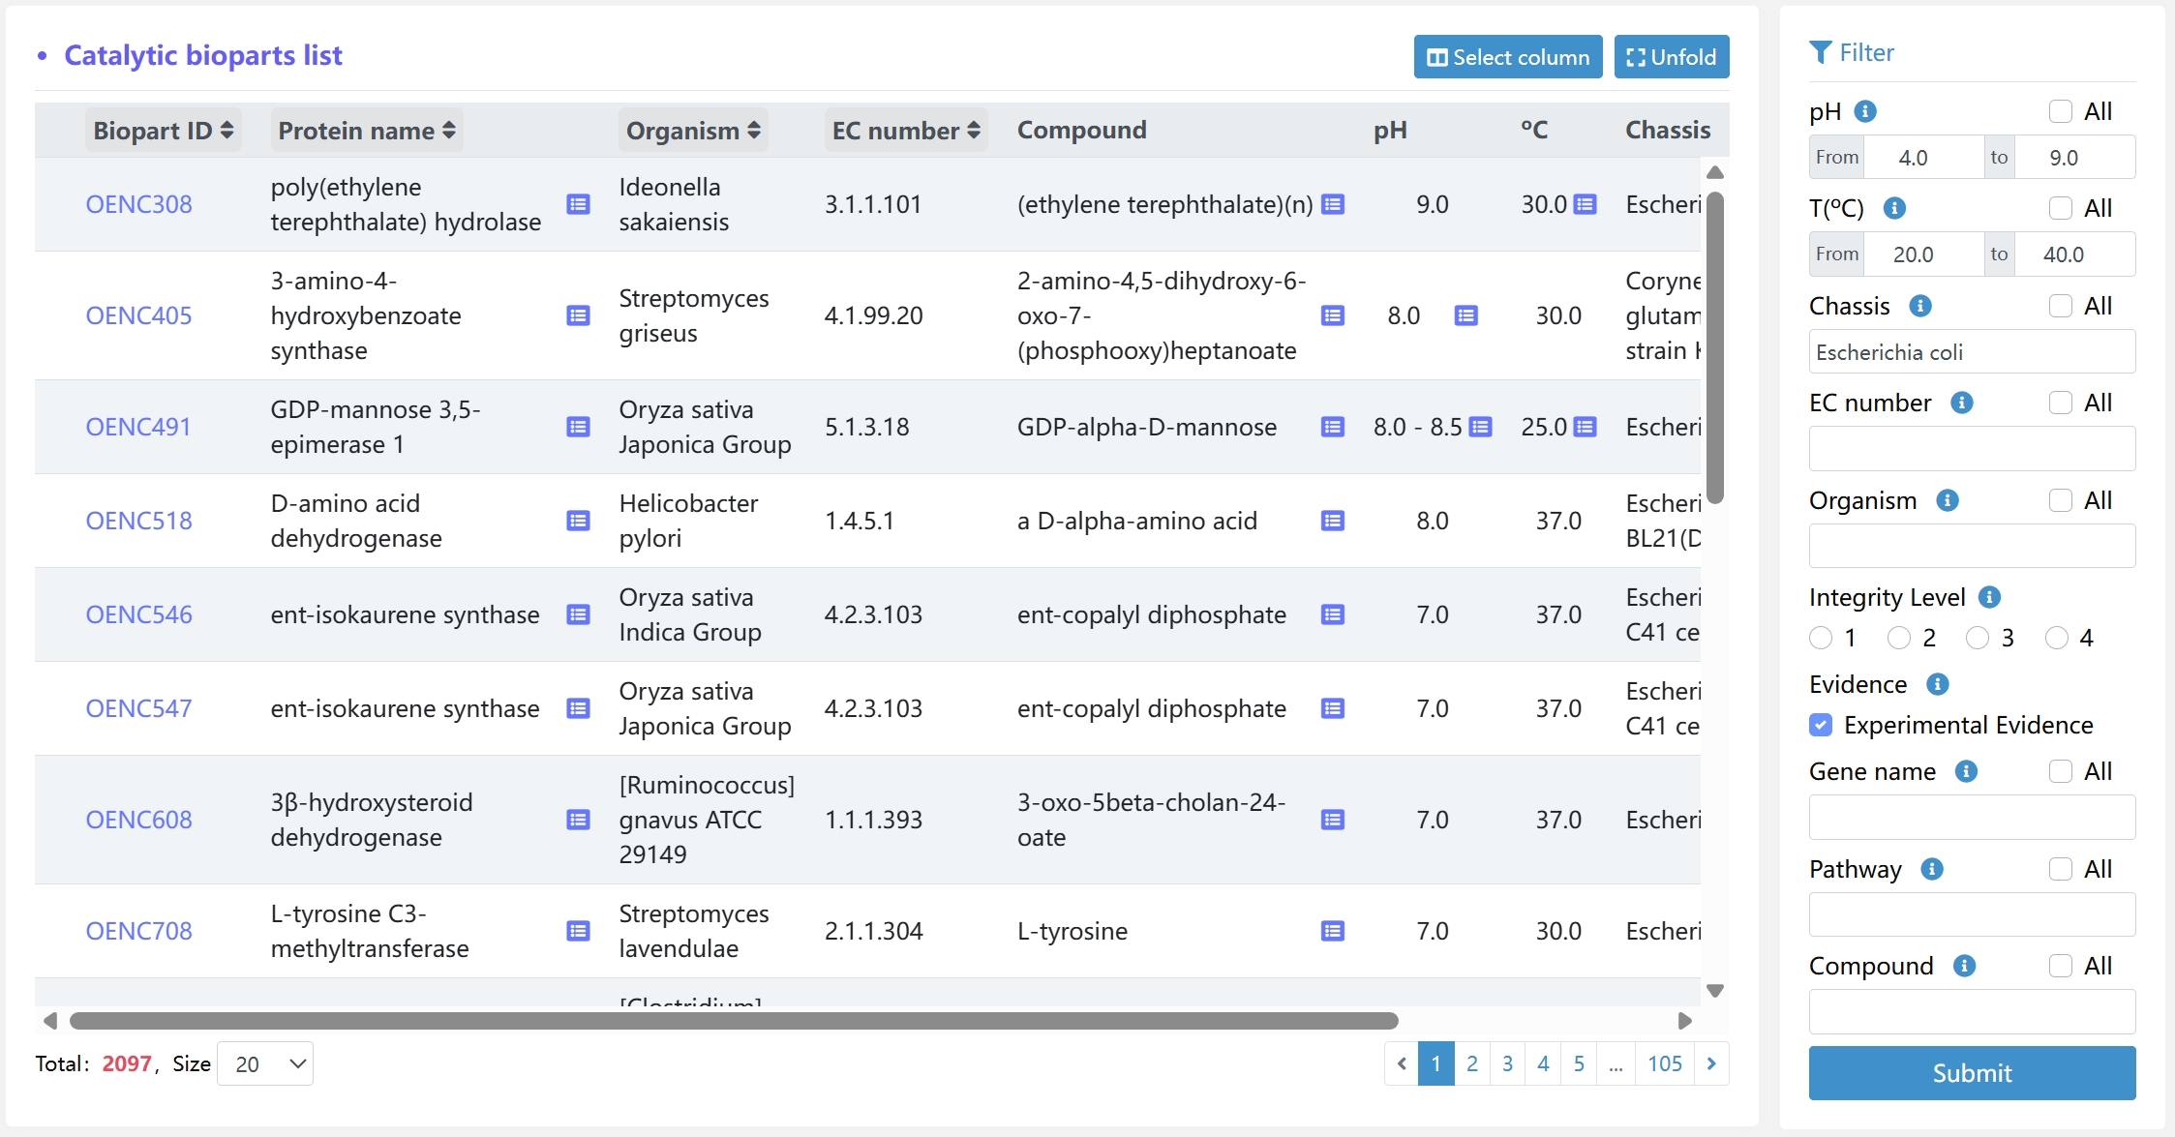
Task: Check the T(°C) All checkbox
Action: point(2061,208)
